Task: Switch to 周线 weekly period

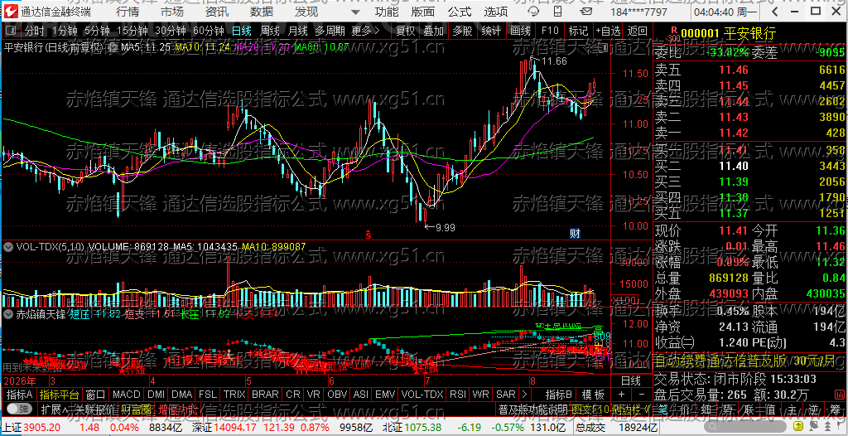Action: 269,31
